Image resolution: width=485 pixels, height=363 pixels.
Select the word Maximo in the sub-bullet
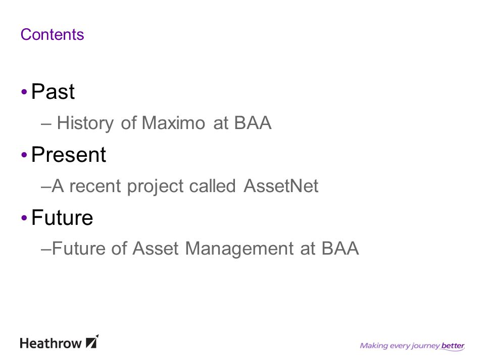pyautogui.click(x=173, y=123)
